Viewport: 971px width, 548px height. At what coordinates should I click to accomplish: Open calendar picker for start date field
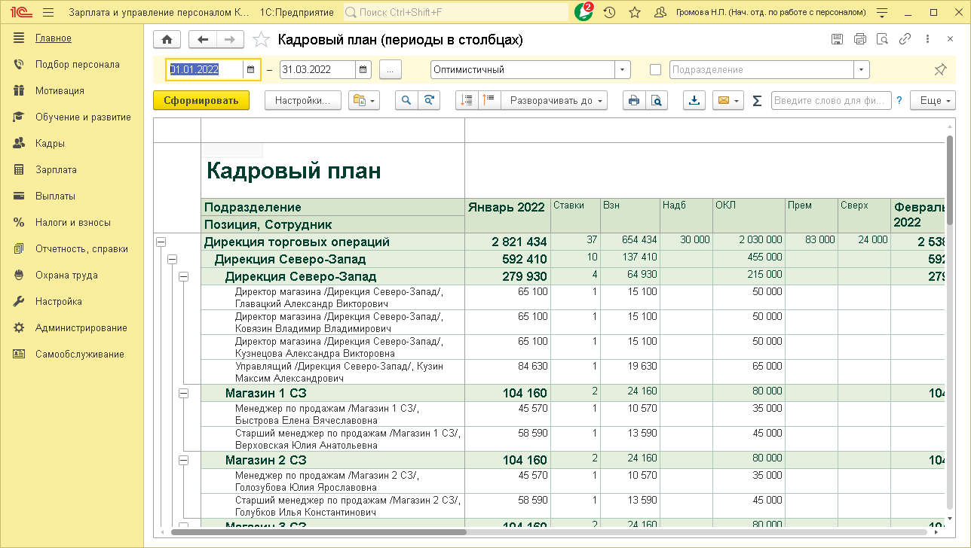[250, 69]
